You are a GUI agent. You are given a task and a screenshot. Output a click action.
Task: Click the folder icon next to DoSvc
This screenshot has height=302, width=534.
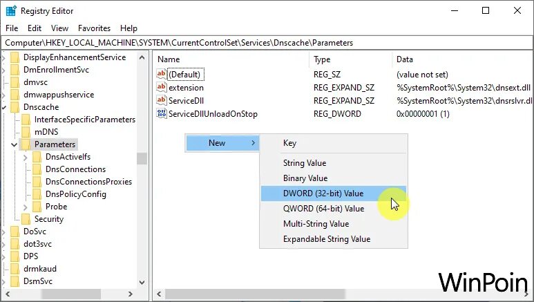click(16, 232)
